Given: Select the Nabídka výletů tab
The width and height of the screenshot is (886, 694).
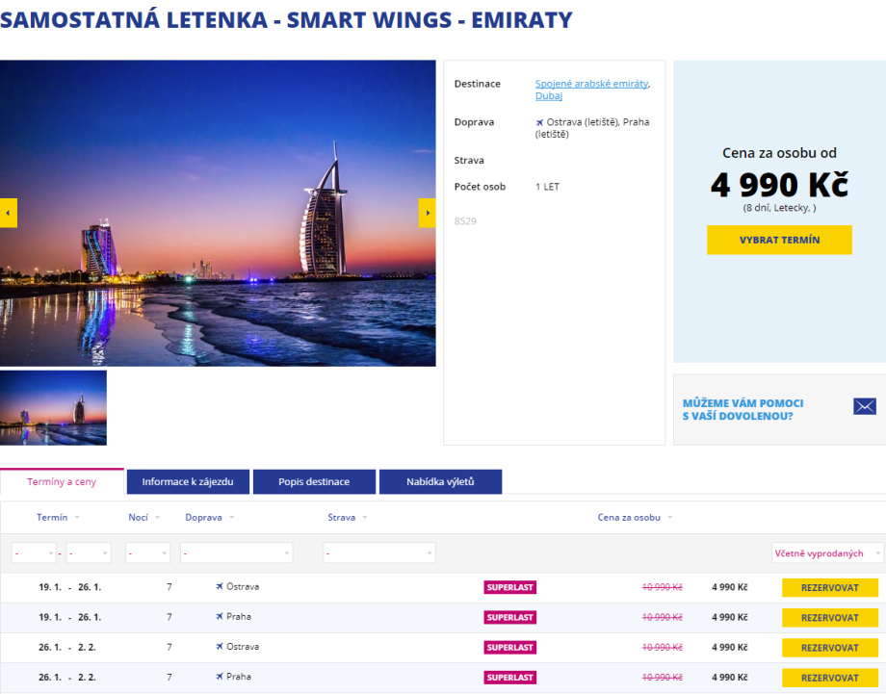Looking at the screenshot, I should (440, 482).
